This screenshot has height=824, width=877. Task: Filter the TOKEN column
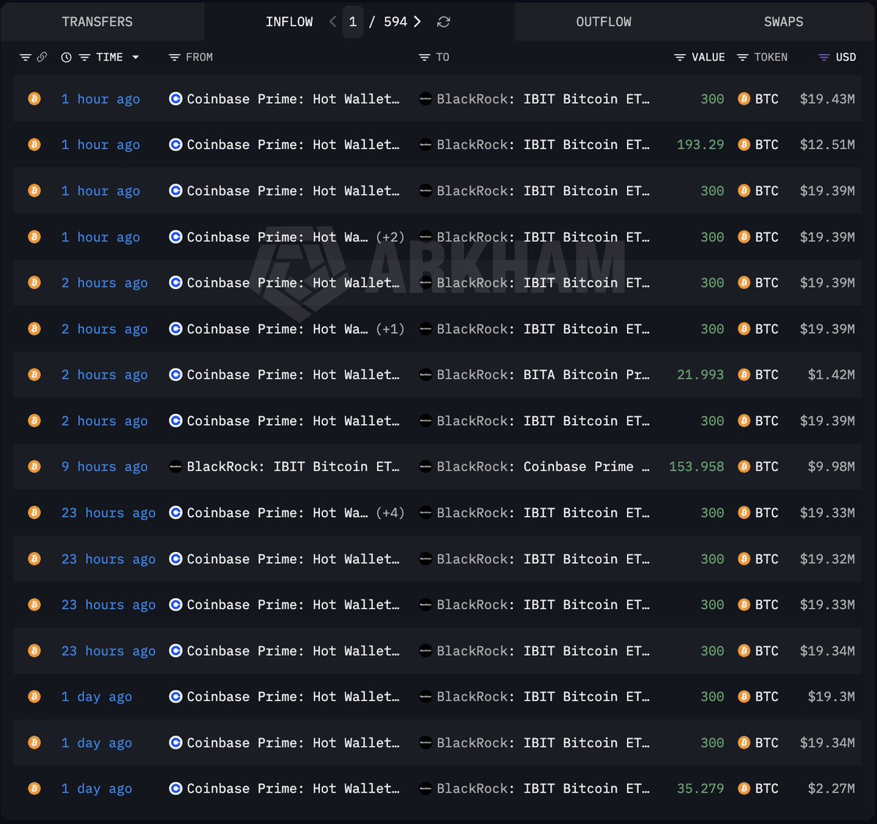click(743, 57)
